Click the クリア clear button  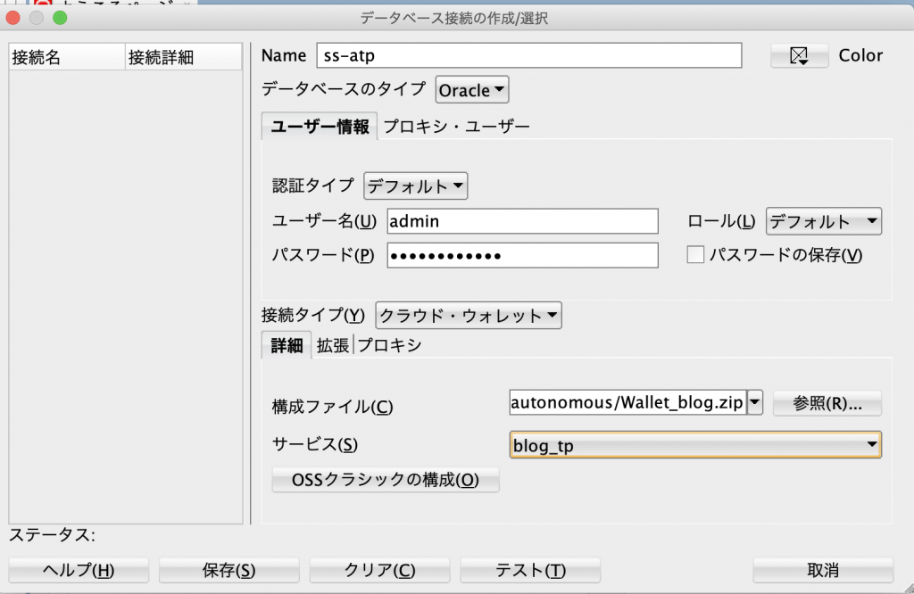[x=379, y=570]
